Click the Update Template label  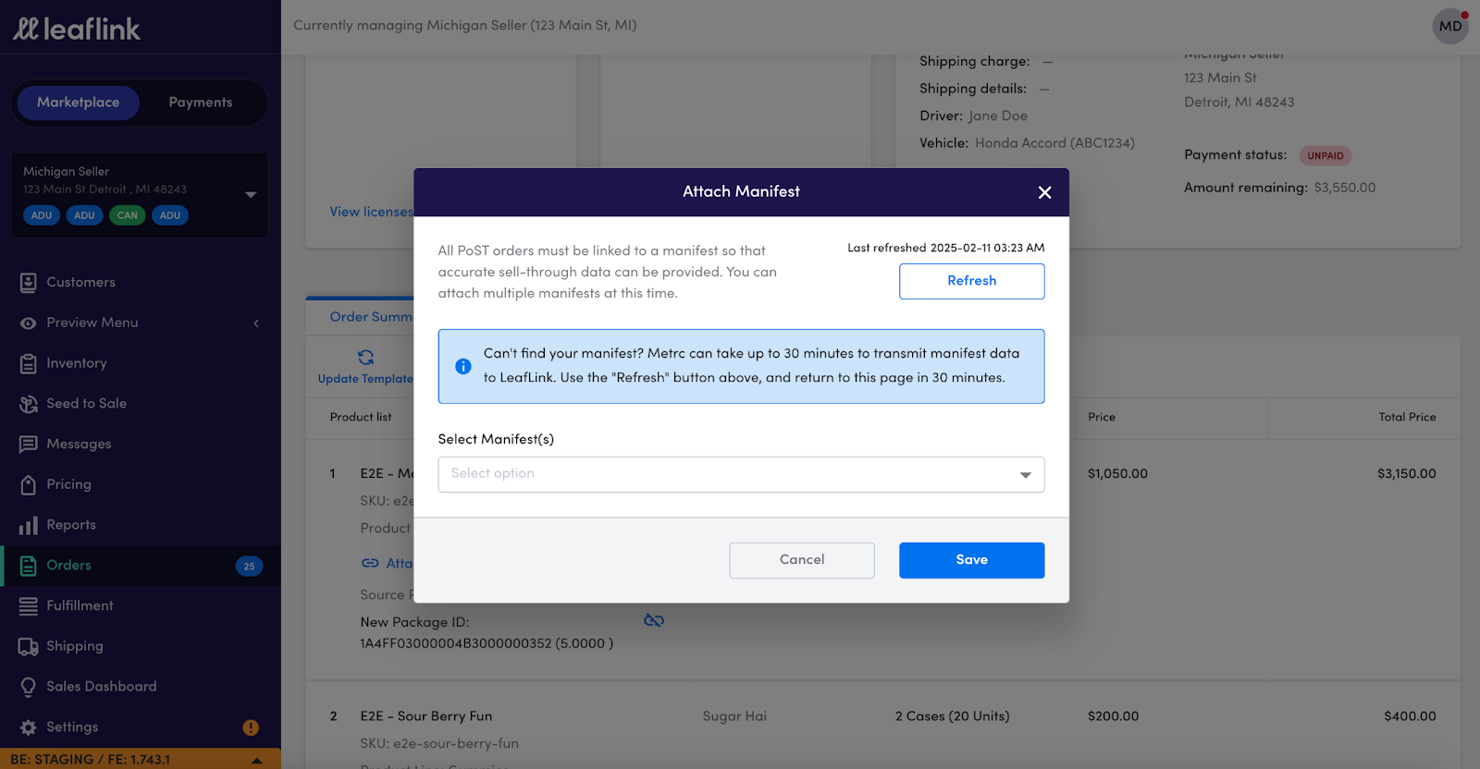coord(365,379)
